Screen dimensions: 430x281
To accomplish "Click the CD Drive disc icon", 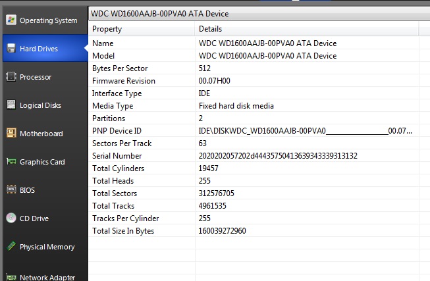I will (x=11, y=218).
